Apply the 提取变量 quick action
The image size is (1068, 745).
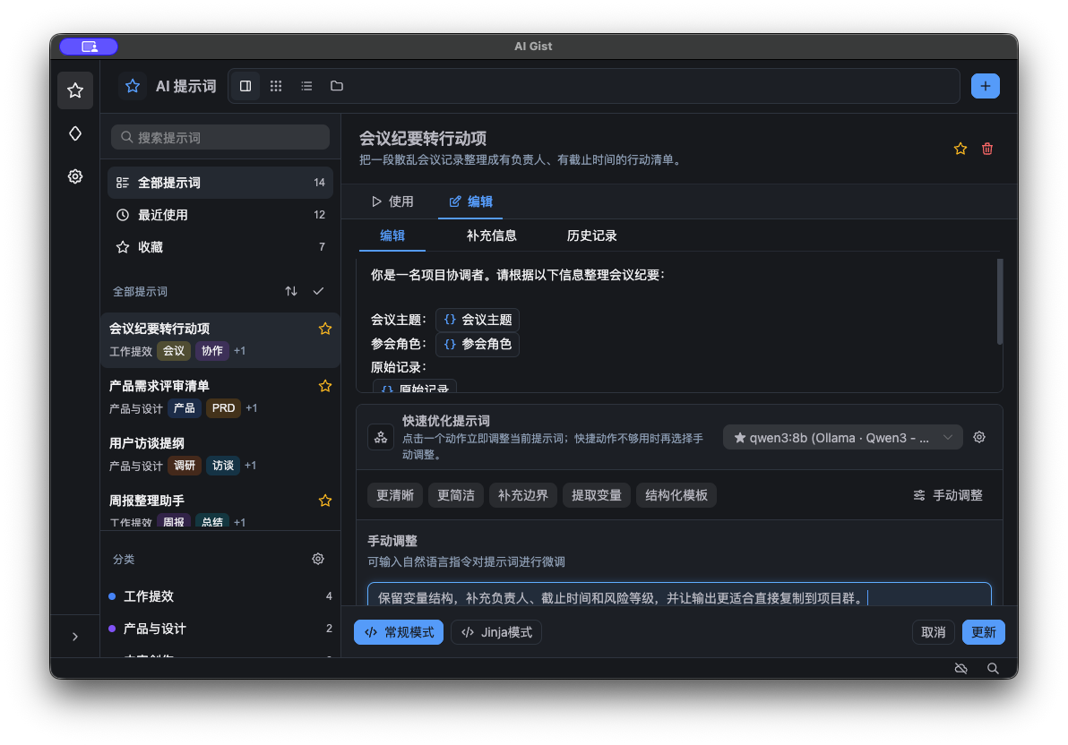(x=597, y=495)
